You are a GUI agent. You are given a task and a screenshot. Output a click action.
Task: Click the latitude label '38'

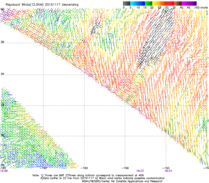2,42
